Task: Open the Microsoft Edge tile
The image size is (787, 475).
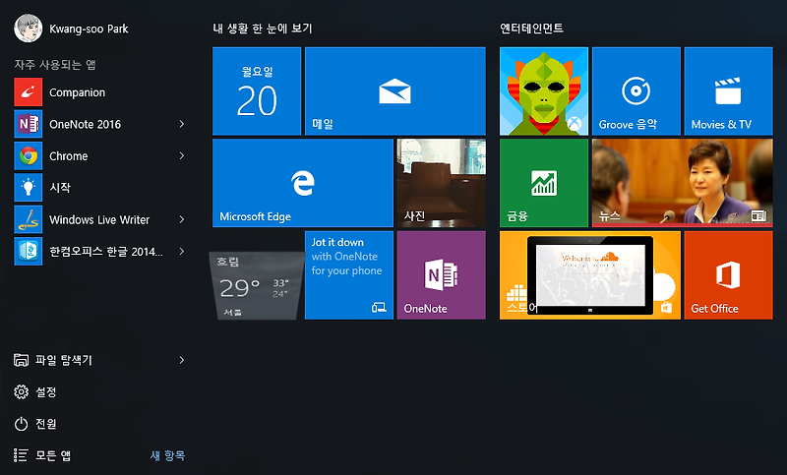Action: point(303,183)
